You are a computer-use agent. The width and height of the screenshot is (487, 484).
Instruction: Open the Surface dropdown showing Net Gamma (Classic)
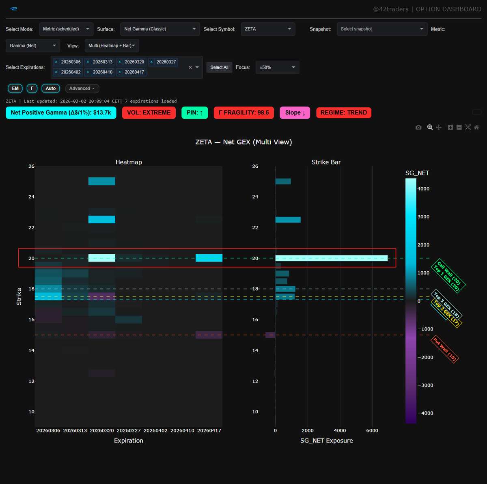(x=159, y=29)
